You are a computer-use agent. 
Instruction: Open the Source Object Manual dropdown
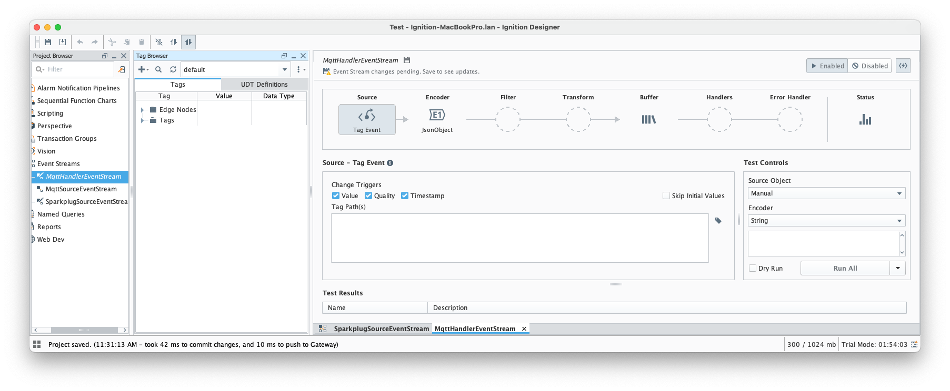(826, 193)
